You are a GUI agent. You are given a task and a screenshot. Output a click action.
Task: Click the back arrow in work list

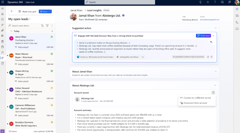point(12,11)
